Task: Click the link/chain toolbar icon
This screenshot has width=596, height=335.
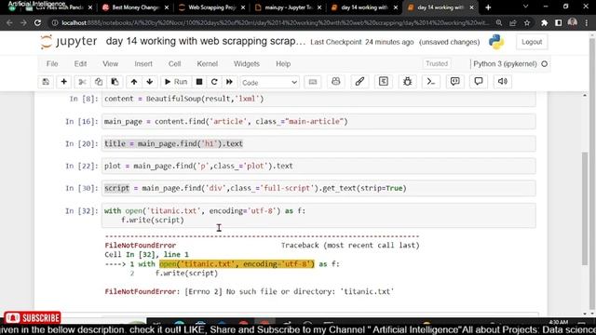Action: 359,81
